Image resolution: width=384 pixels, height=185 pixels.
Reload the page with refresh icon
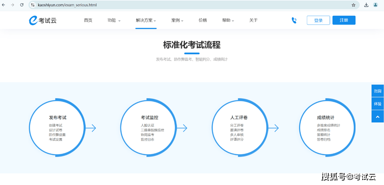pos(22,5)
